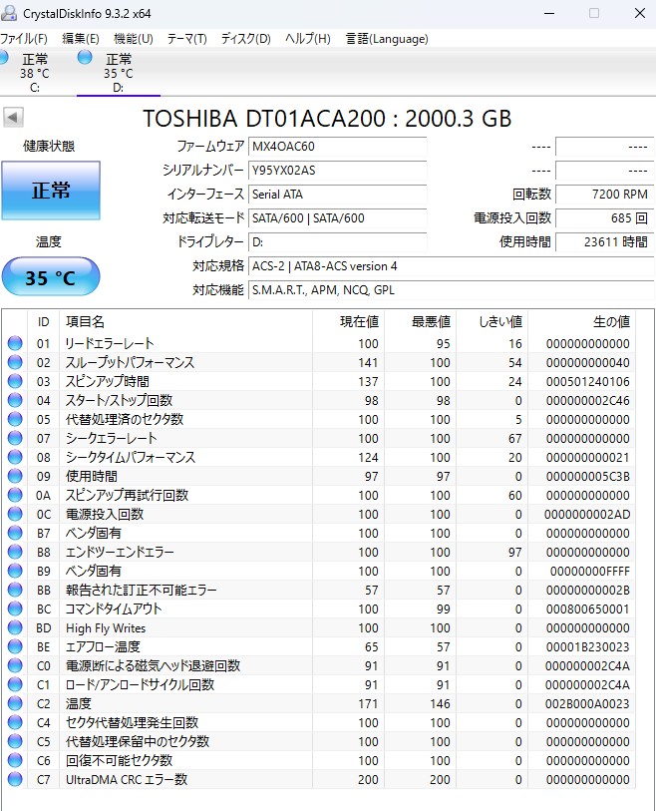Click the power on count value 685 回
The width and height of the screenshot is (656, 811).
tap(605, 218)
